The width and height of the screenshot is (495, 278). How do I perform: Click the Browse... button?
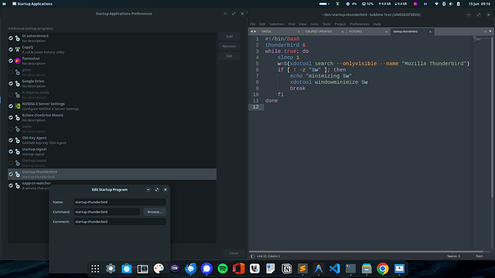point(155,212)
